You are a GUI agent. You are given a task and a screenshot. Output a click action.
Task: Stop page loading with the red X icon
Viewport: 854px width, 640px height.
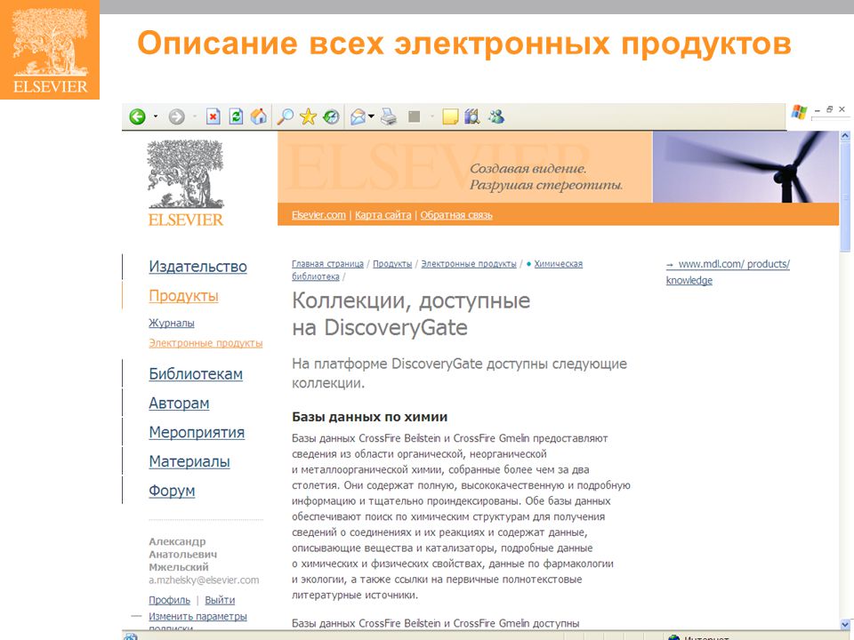(213, 116)
